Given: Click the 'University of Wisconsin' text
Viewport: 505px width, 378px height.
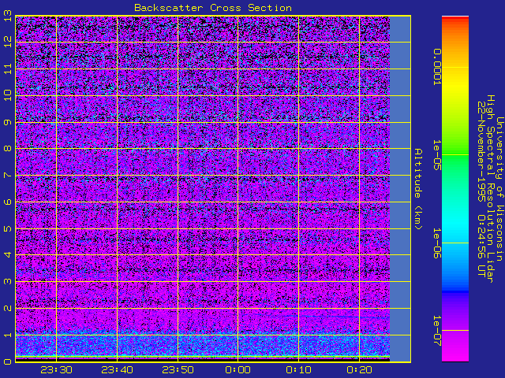Looking at the screenshot, I should tap(499, 189).
